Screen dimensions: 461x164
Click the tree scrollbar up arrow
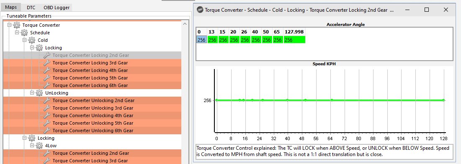(185, 24)
